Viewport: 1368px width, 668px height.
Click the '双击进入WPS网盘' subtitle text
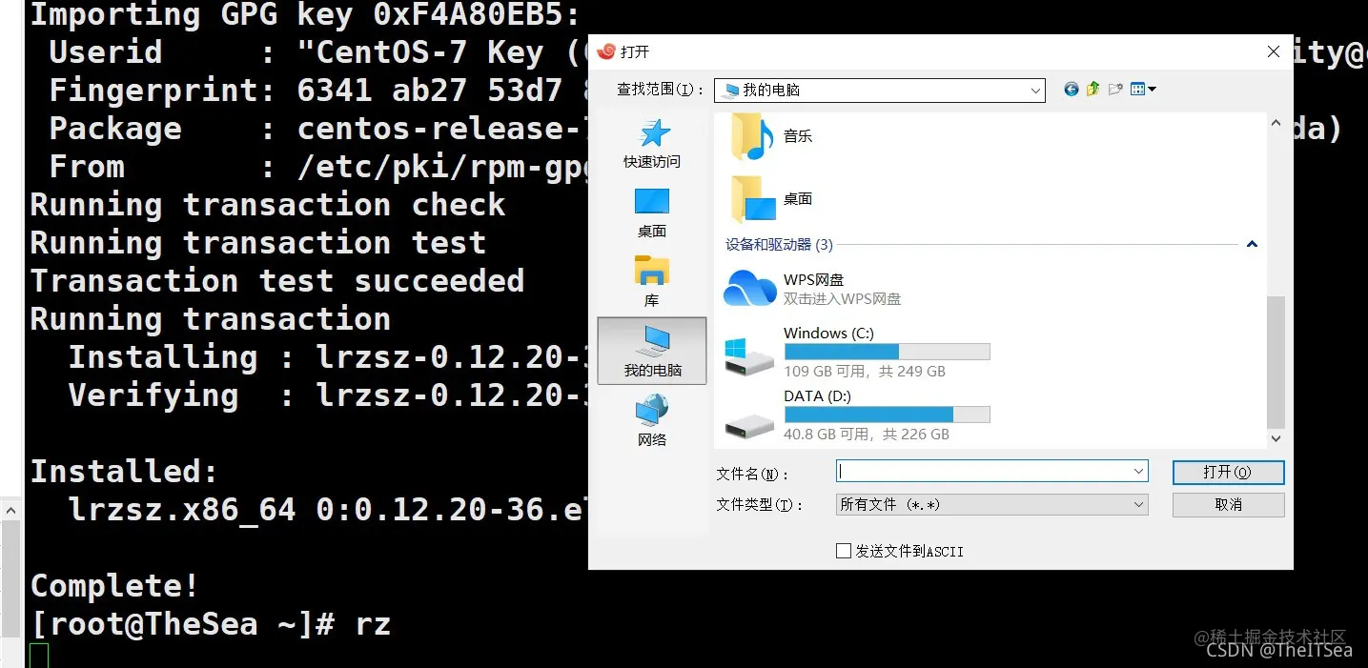coord(842,299)
